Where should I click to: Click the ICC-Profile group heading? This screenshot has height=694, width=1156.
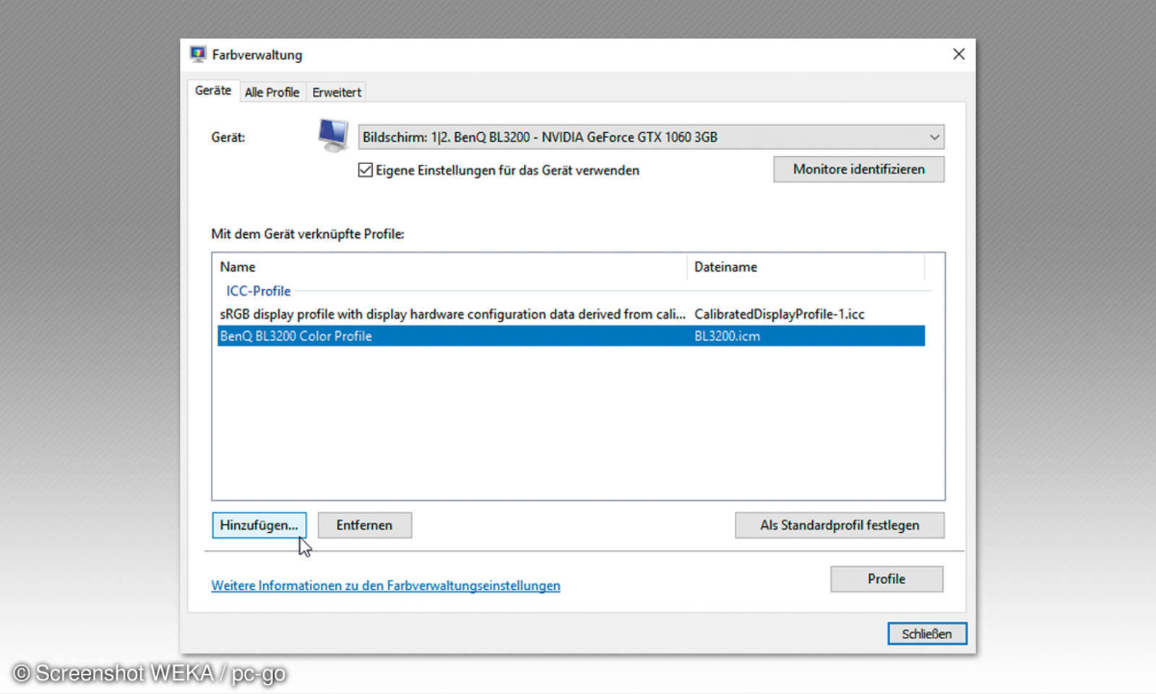tap(258, 291)
